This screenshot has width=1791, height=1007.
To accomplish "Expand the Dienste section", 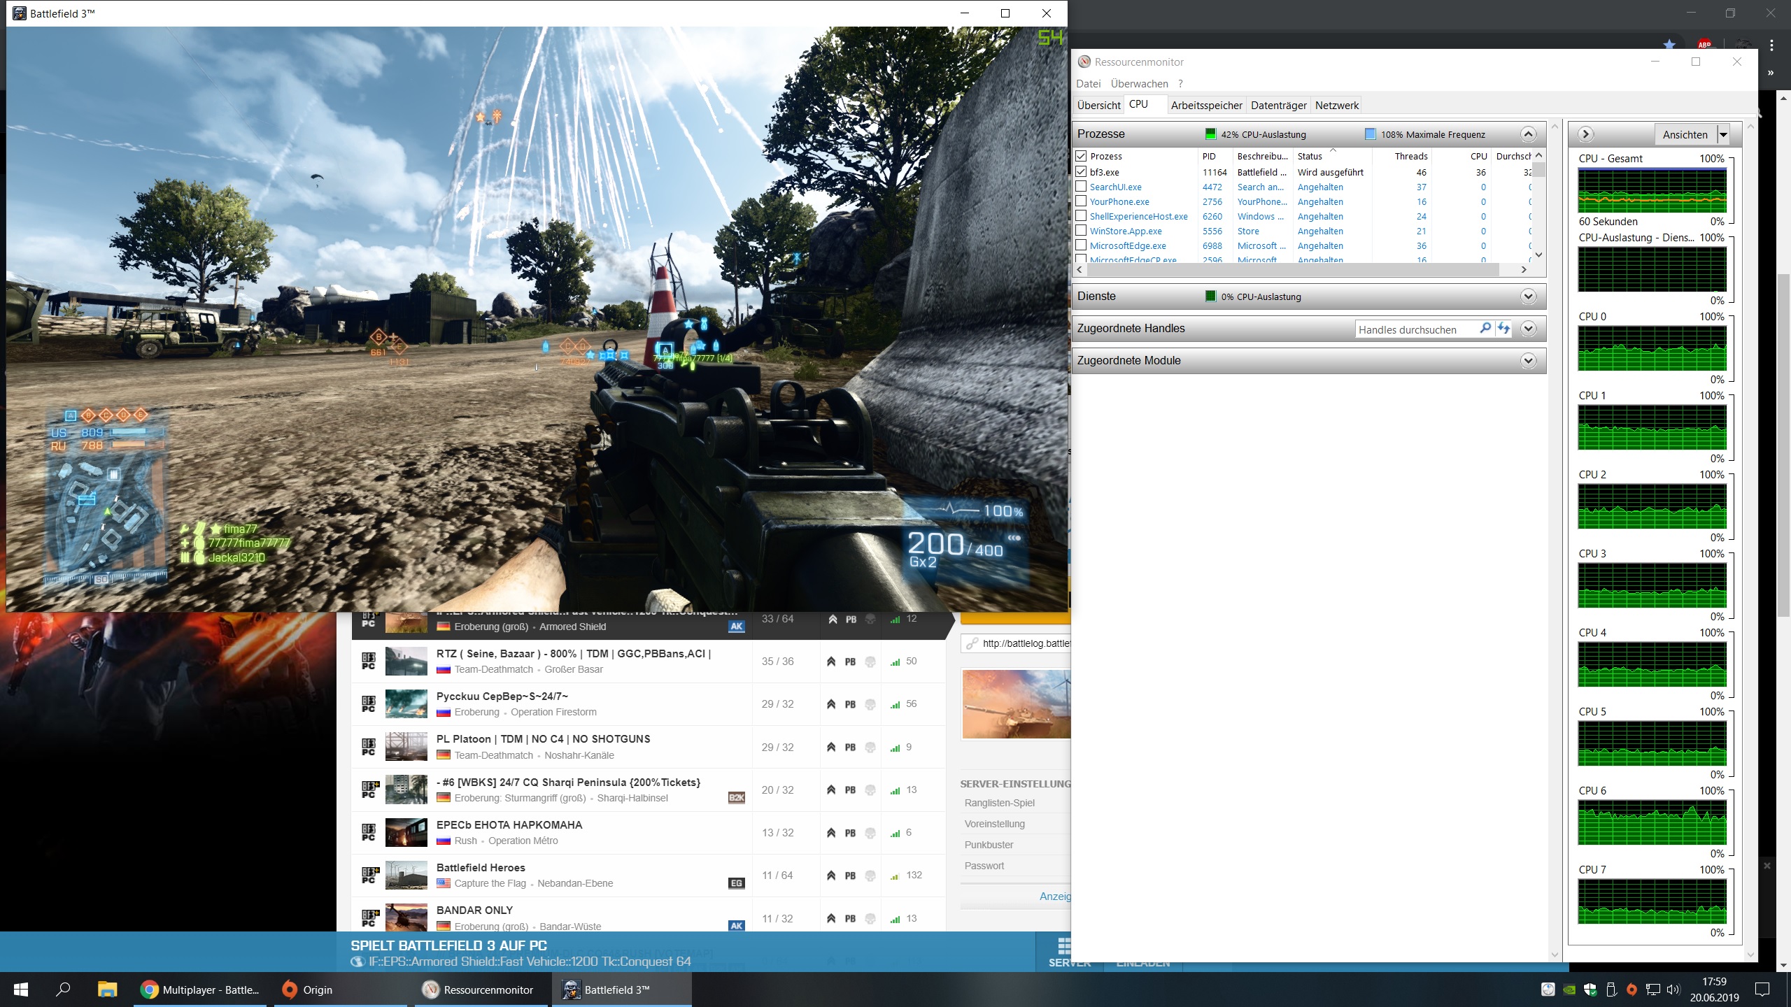I will (1529, 297).
